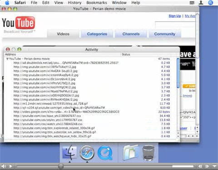This screenshot has height=170, width=218.
Task: Collapse the YouTube - Perian demo movie group
Action: [x=7, y=59]
